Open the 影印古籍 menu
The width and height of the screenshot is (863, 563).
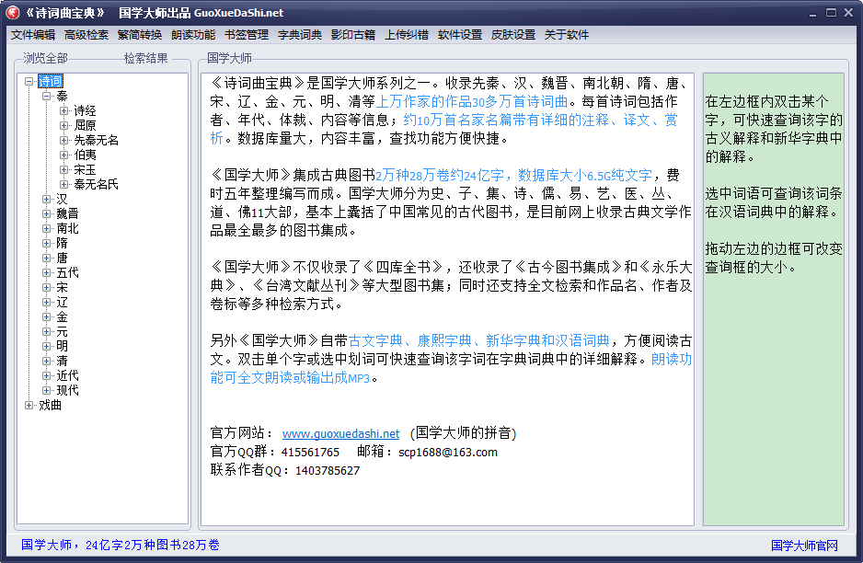(x=353, y=35)
